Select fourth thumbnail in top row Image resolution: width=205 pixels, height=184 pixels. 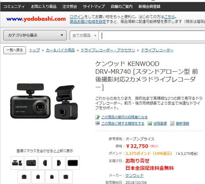pos(59,163)
